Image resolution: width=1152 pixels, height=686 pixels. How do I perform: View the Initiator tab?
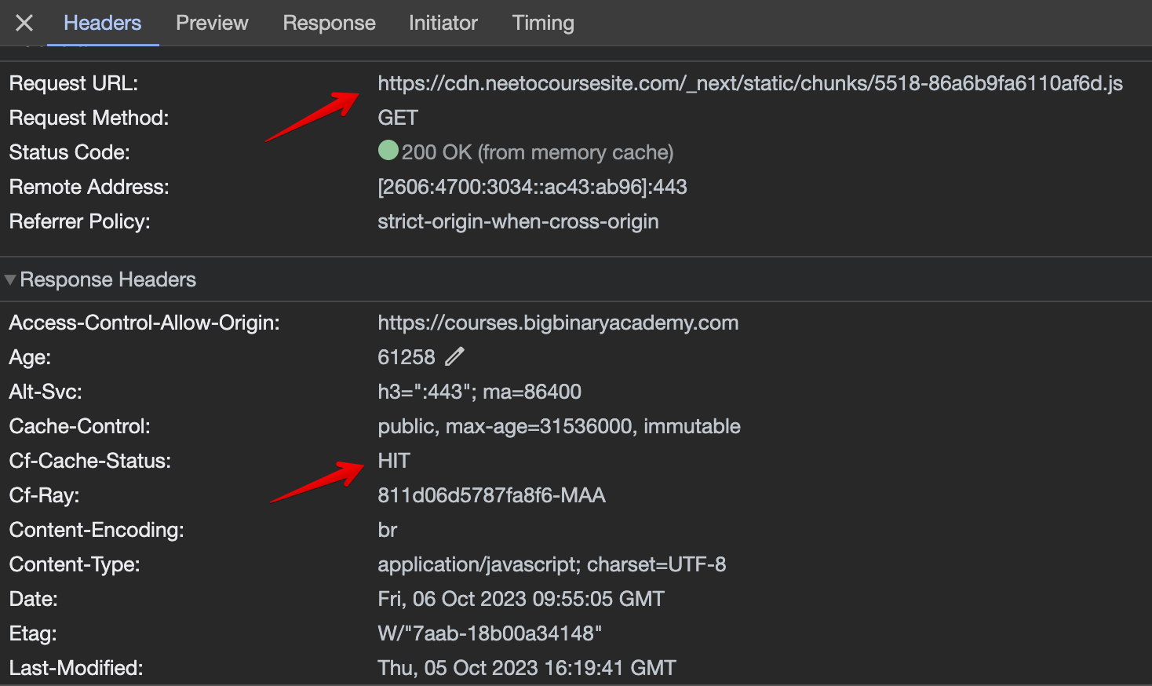(x=443, y=23)
